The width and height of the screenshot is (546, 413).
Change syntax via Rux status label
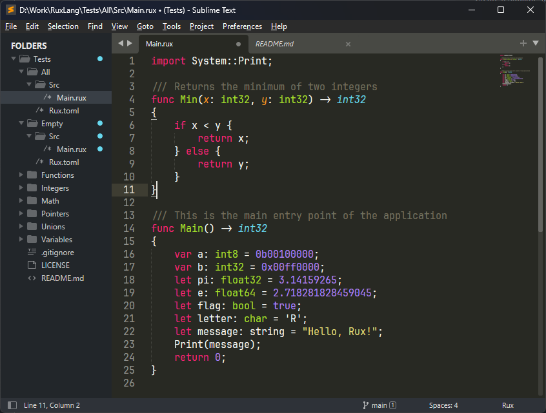508,405
